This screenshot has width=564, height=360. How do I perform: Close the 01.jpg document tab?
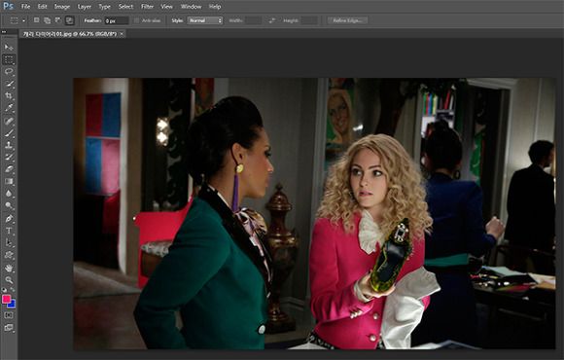pos(122,34)
